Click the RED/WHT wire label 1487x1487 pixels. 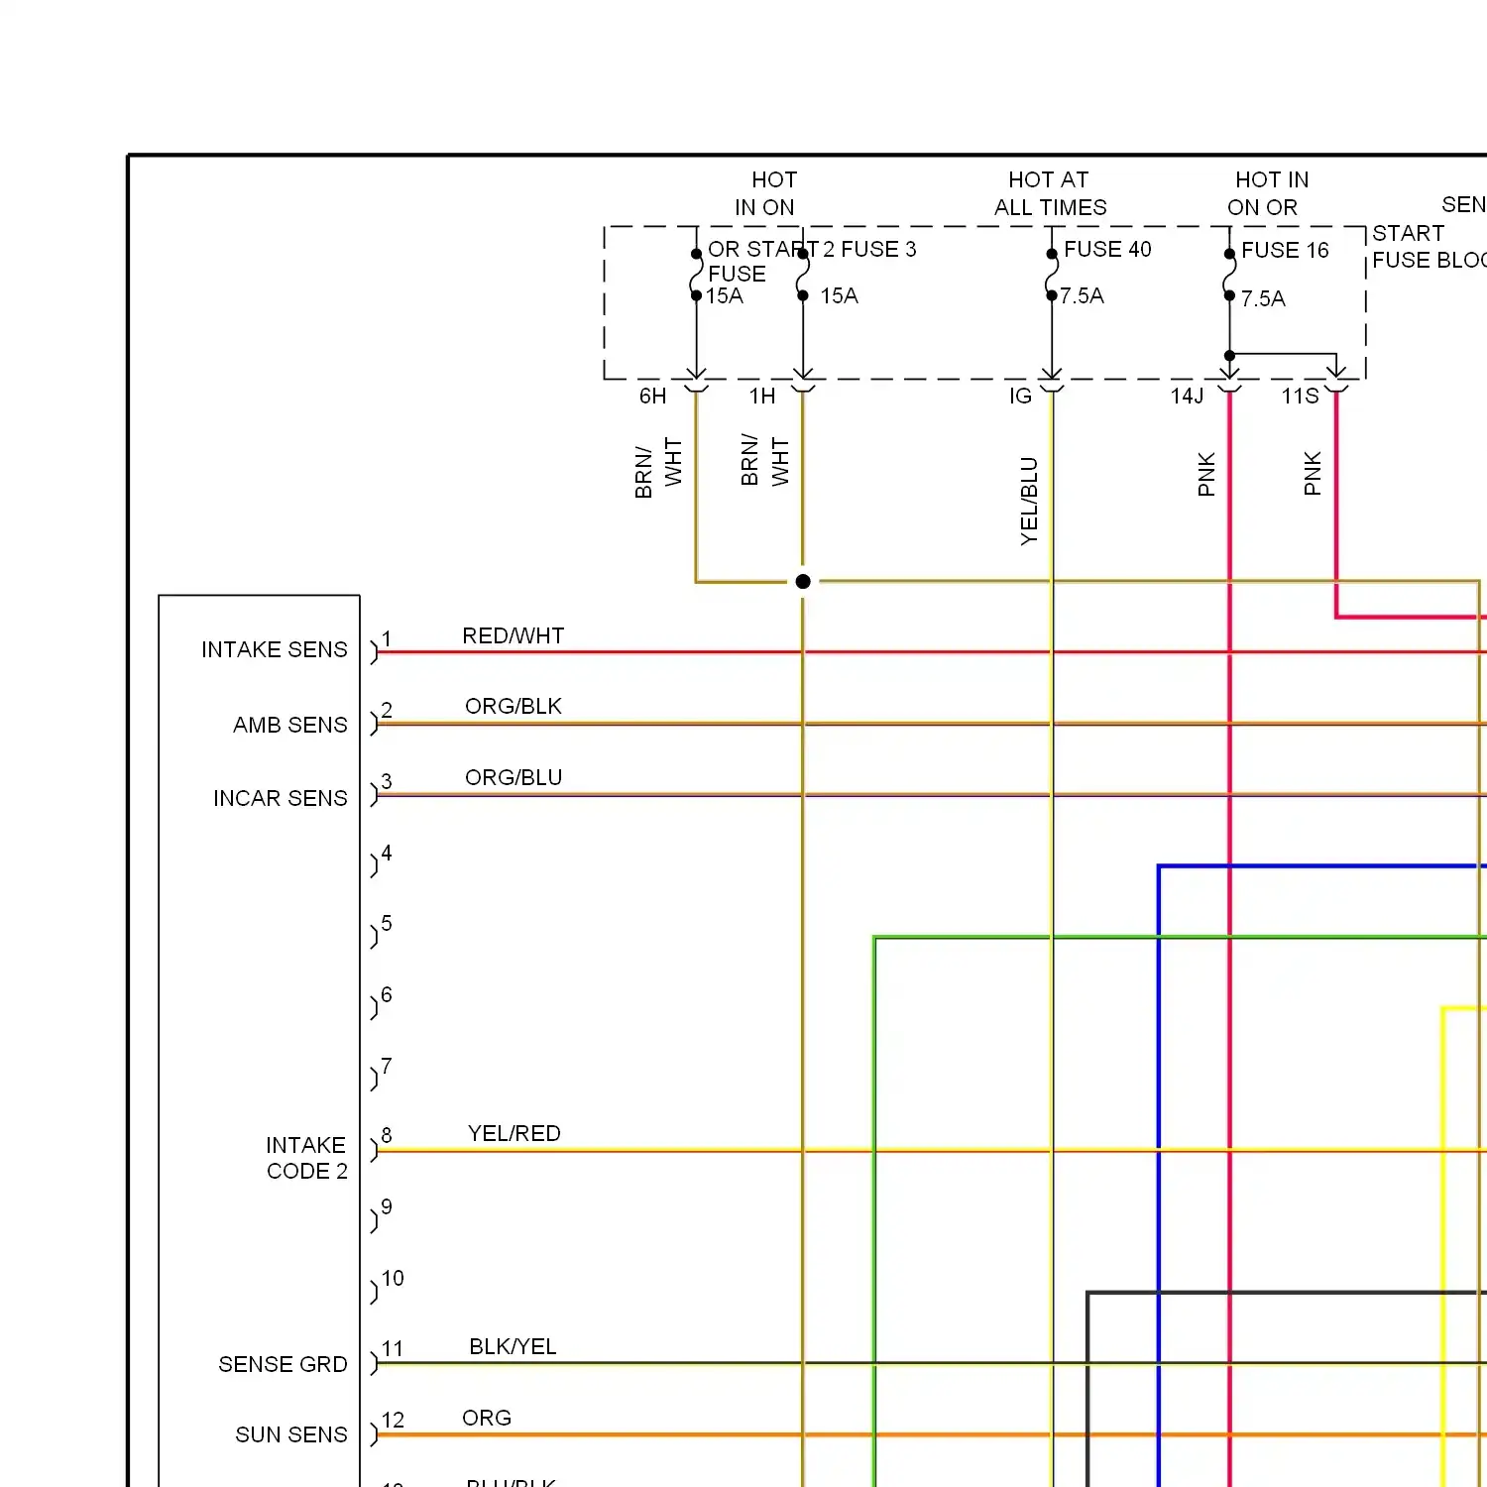pos(514,635)
